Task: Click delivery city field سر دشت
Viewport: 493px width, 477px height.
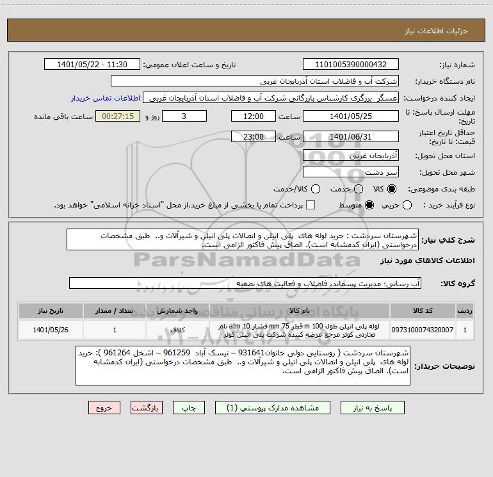Action: (351, 172)
